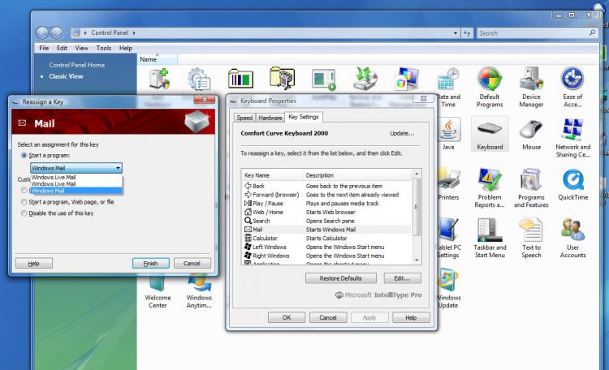The image size is (609, 370).
Task: Select 'Start a program, Web page, or file' option
Action: [x=24, y=202]
